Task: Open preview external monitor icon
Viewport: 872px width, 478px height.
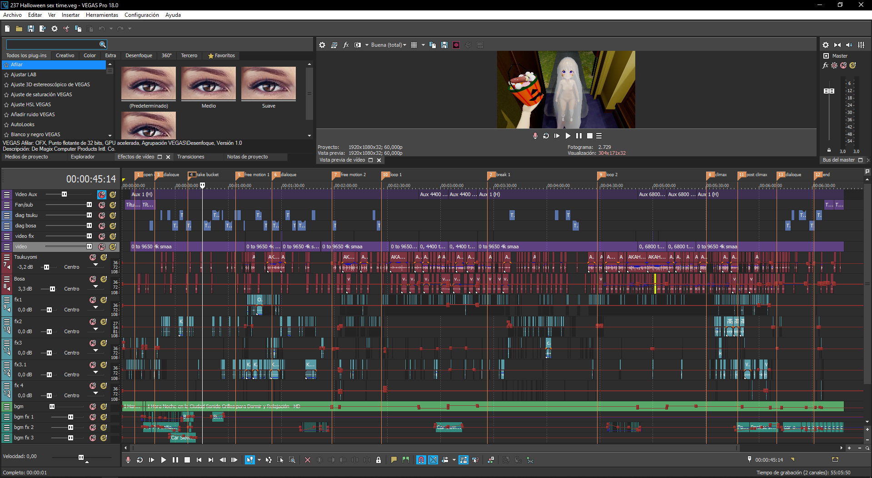Action: 334,45
